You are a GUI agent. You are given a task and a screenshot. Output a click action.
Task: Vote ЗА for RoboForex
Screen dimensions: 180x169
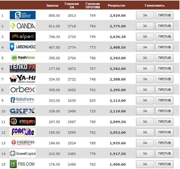(145, 100)
